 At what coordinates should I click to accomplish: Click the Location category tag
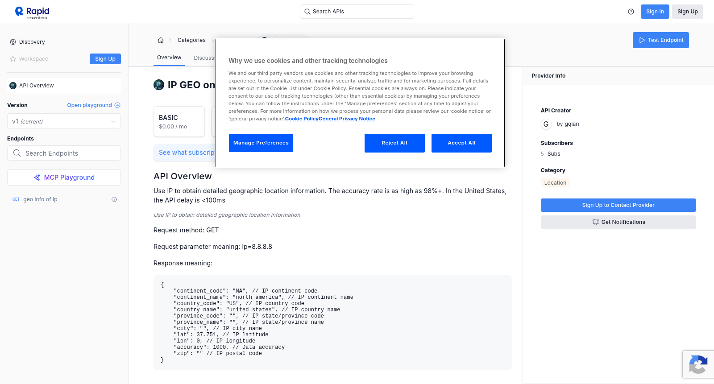tap(555, 183)
